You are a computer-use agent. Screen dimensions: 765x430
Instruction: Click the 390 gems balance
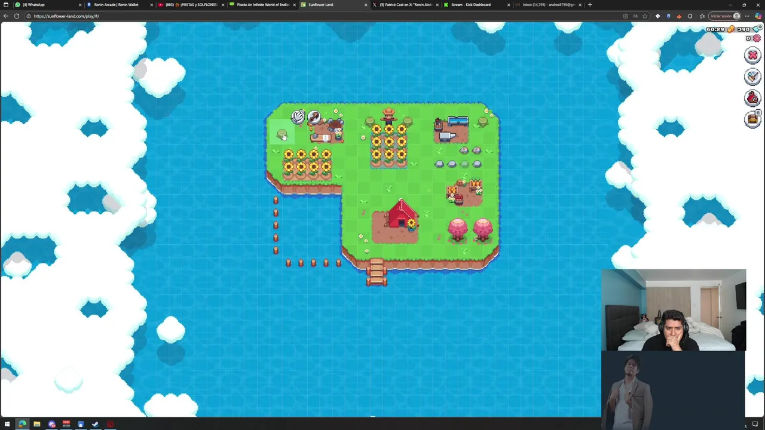click(x=747, y=29)
